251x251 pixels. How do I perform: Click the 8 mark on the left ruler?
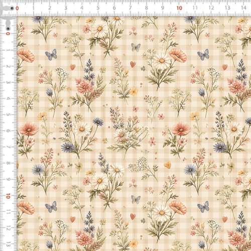tap(8, 163)
